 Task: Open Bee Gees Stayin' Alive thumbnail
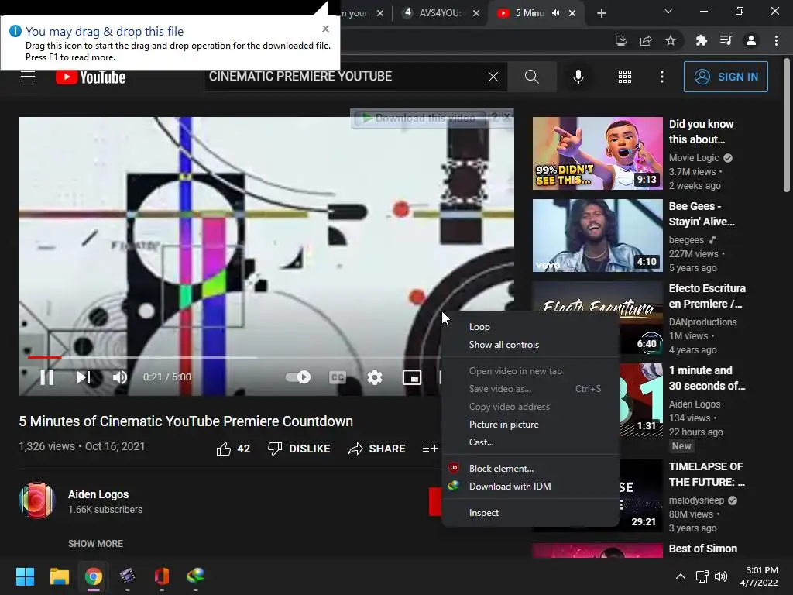pyautogui.click(x=597, y=236)
